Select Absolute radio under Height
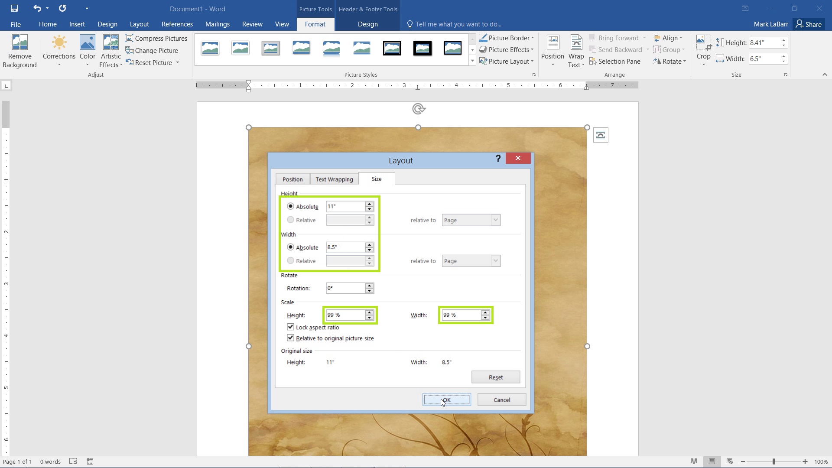The width and height of the screenshot is (832, 468). click(290, 206)
